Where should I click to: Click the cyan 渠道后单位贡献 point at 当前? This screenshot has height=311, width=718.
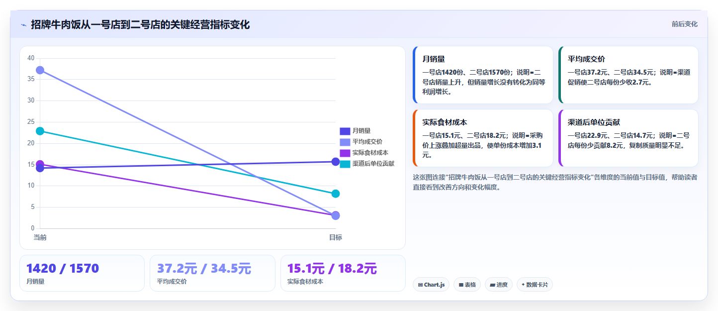[40, 131]
